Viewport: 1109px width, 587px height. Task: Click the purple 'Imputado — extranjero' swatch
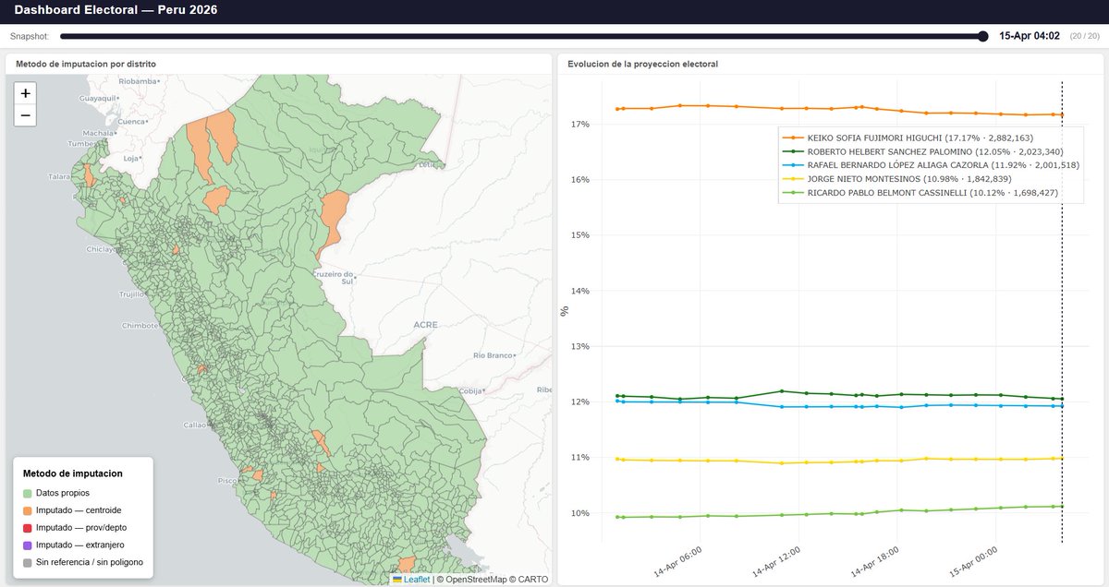tap(28, 545)
